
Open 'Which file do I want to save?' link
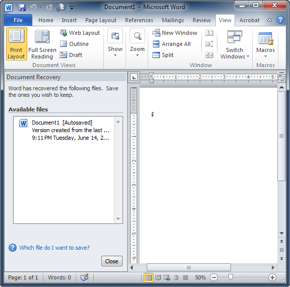click(54, 248)
